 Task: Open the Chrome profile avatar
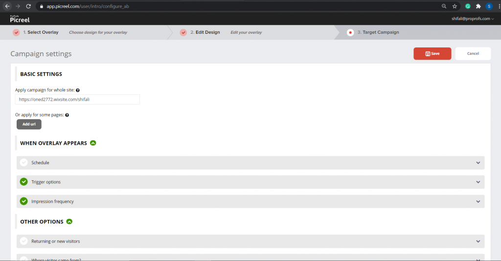(489, 6)
